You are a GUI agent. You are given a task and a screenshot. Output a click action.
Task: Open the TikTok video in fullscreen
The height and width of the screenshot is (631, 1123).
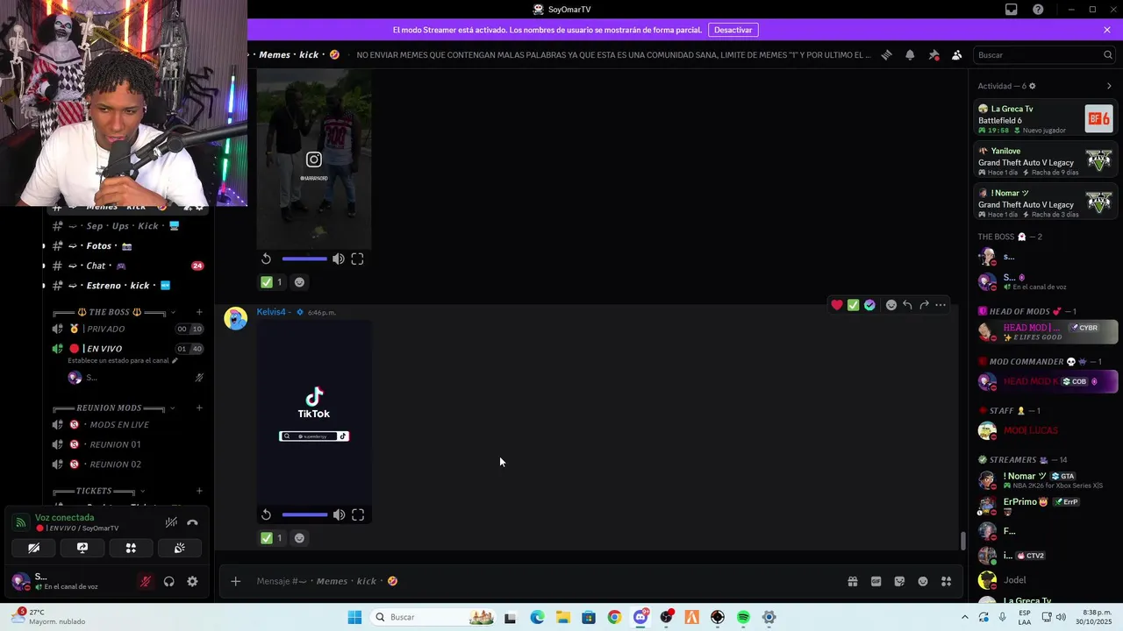(x=358, y=514)
